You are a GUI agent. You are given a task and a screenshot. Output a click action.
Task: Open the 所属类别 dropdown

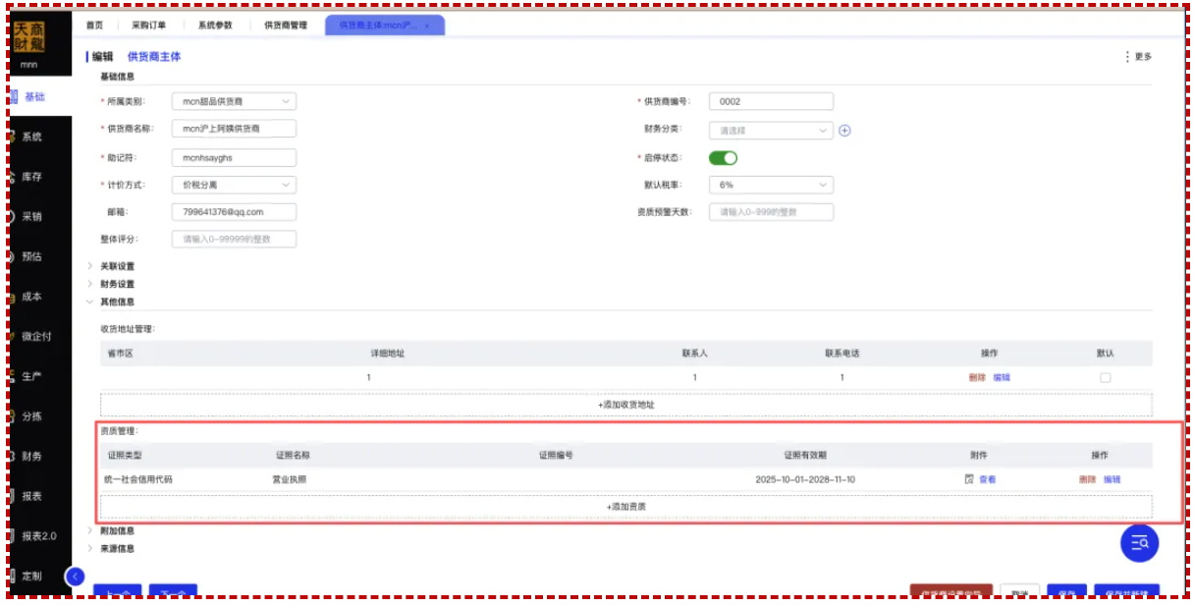[234, 101]
